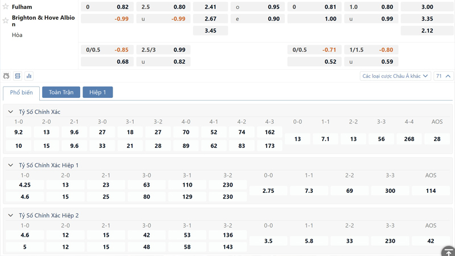
Task: Star Fulham as a favorite
Action: 6,7
